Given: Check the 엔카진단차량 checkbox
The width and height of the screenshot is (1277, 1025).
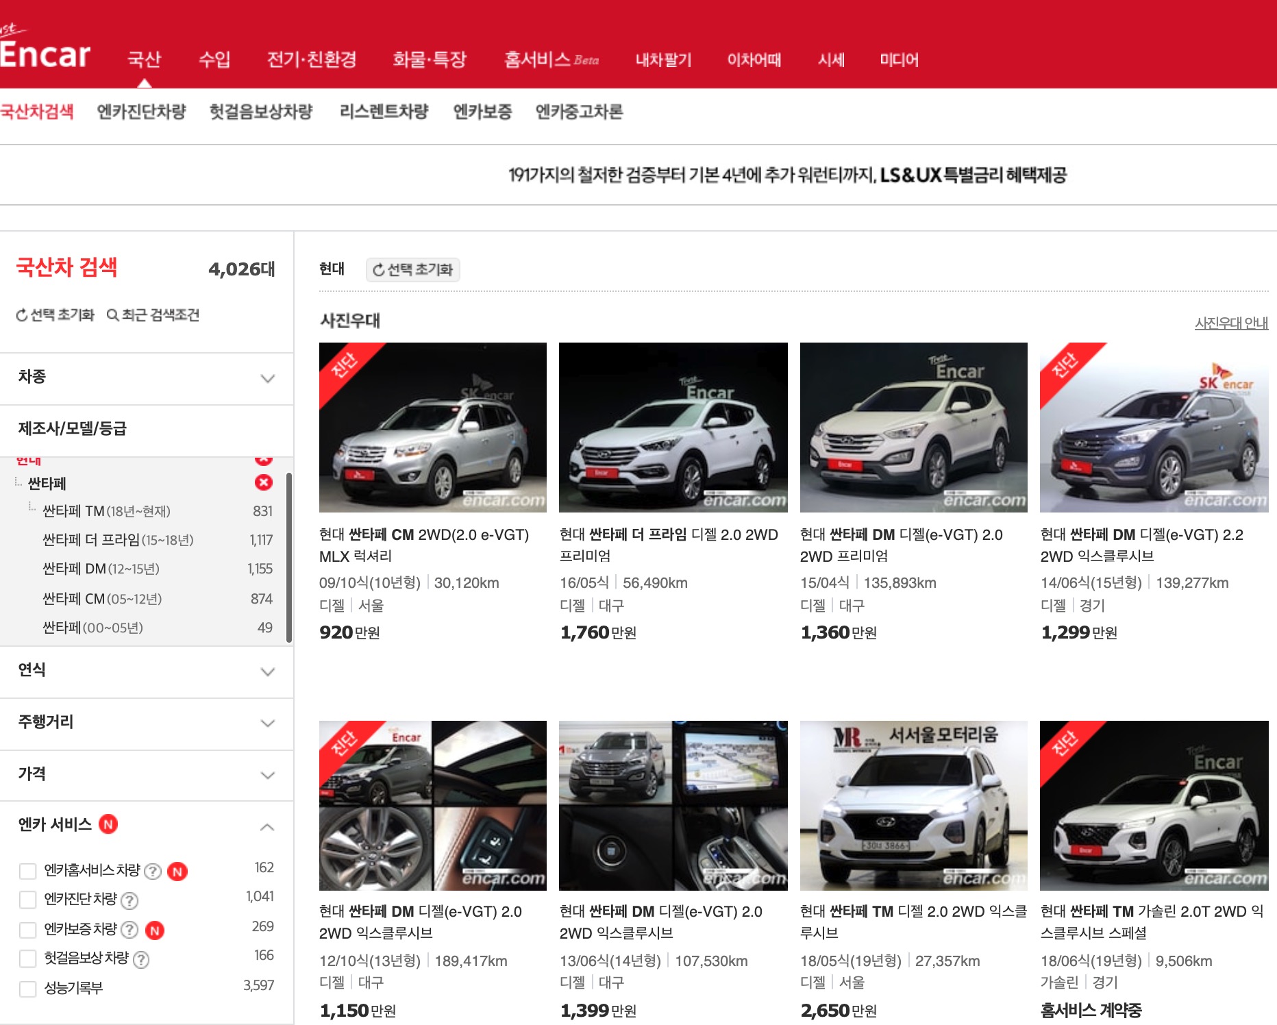Looking at the screenshot, I should pos(27,900).
